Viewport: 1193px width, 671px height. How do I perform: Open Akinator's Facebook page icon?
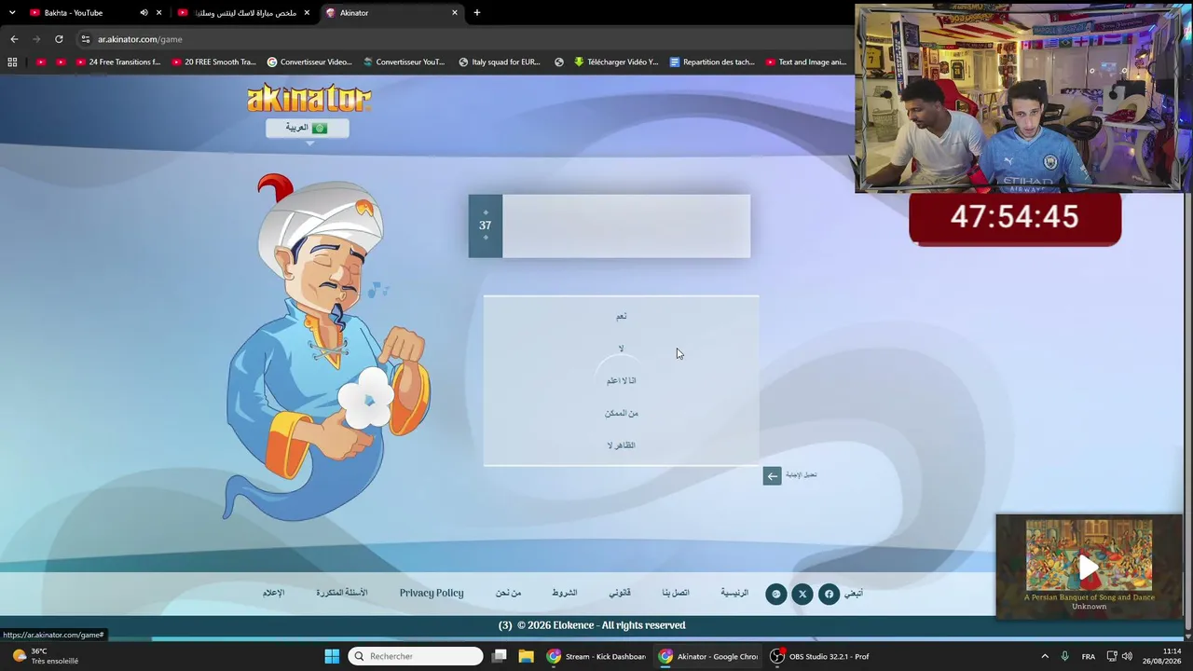[x=829, y=594]
